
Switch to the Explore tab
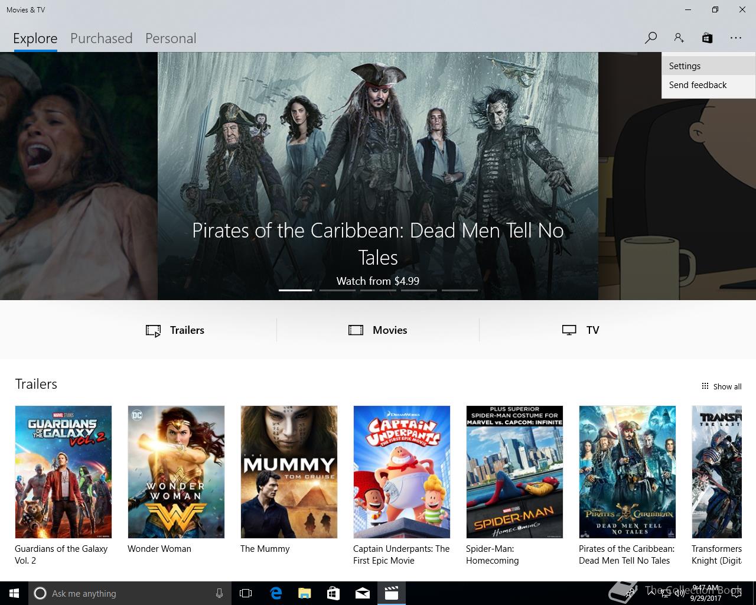click(x=35, y=38)
